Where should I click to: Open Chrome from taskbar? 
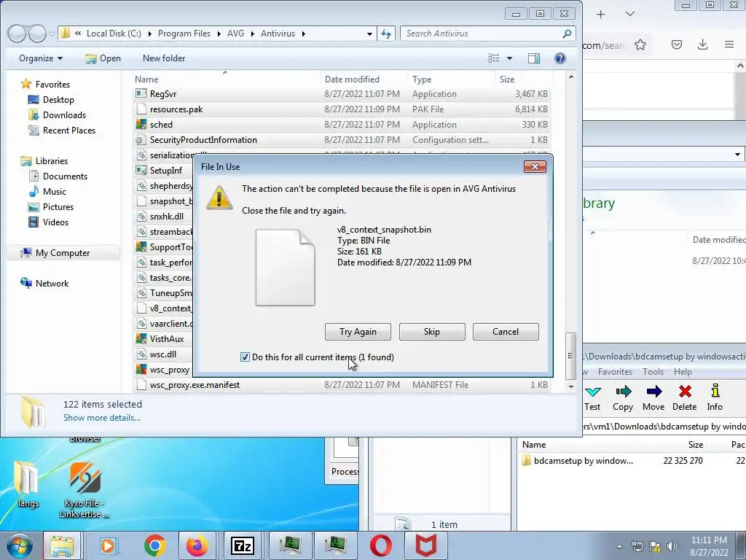tap(154, 545)
